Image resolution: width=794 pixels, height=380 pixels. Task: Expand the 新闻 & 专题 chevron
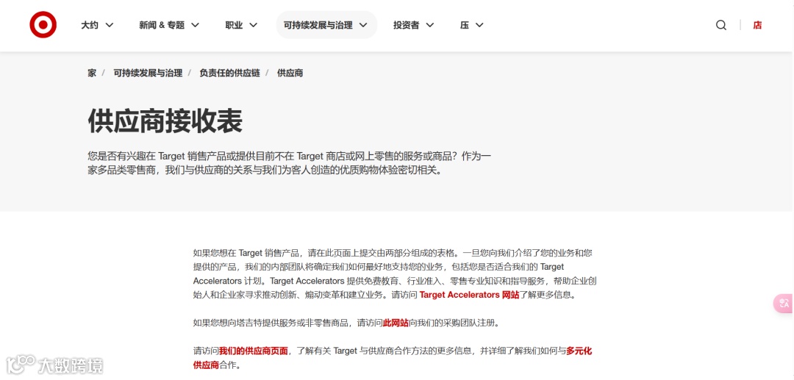[195, 25]
